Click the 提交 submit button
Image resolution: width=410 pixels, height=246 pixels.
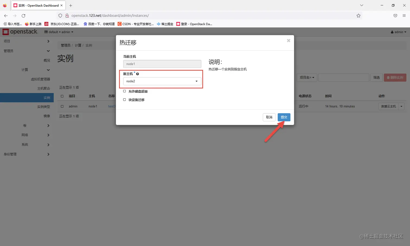(x=284, y=117)
